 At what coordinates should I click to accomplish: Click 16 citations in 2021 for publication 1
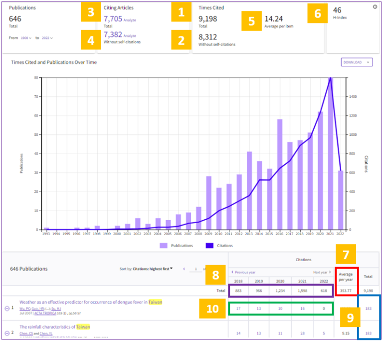(x=302, y=309)
